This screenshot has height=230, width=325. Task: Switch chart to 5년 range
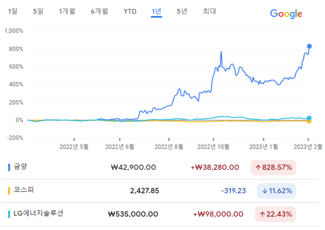(x=182, y=11)
